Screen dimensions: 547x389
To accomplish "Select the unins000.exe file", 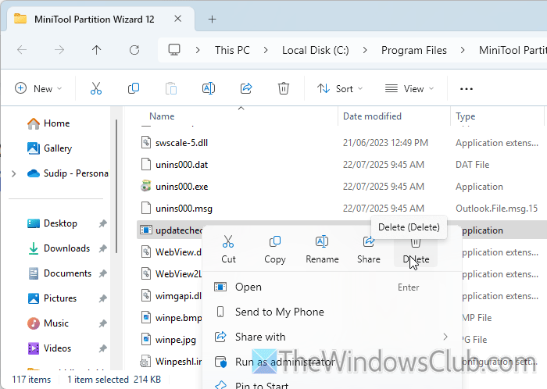I will 181,187.
